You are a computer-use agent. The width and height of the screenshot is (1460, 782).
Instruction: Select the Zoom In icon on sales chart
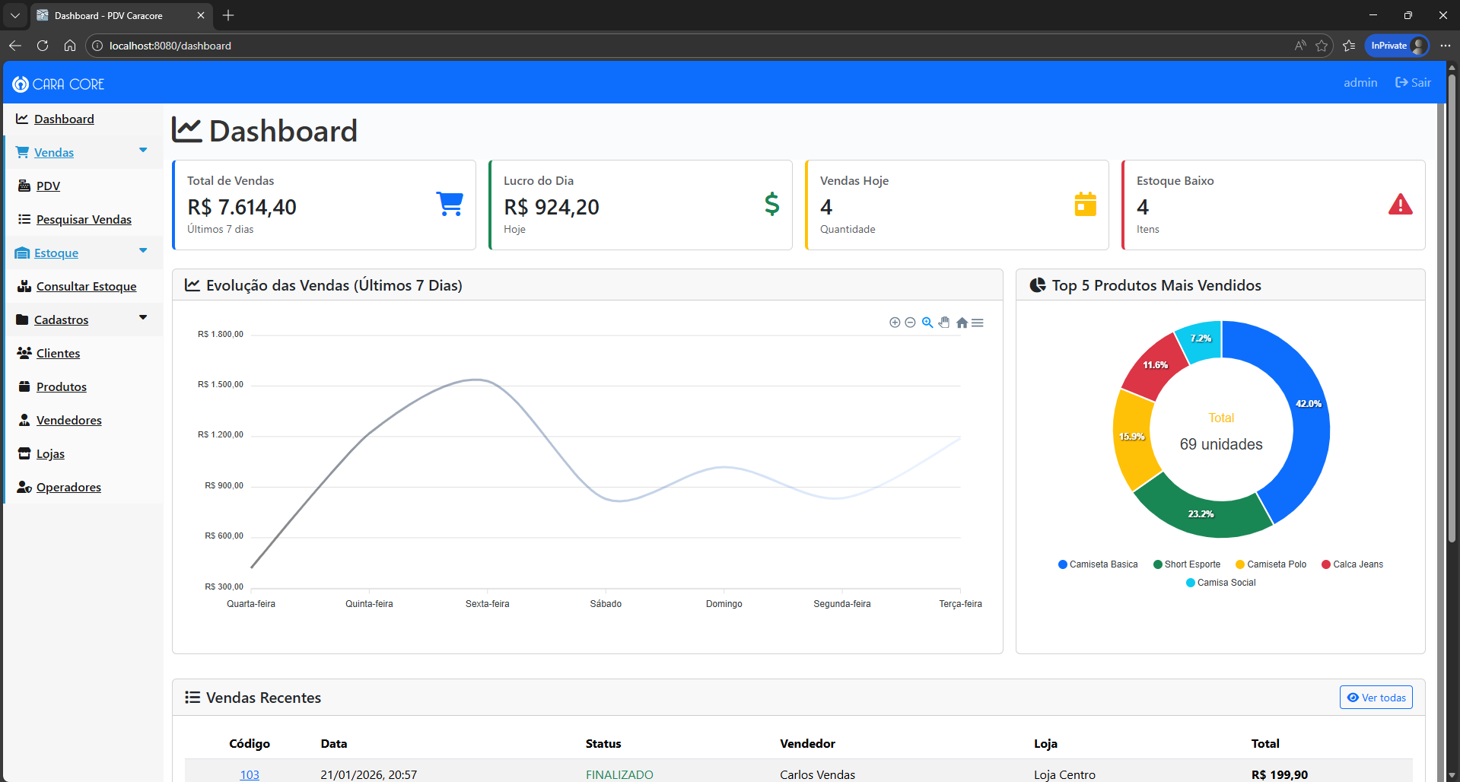tap(895, 323)
